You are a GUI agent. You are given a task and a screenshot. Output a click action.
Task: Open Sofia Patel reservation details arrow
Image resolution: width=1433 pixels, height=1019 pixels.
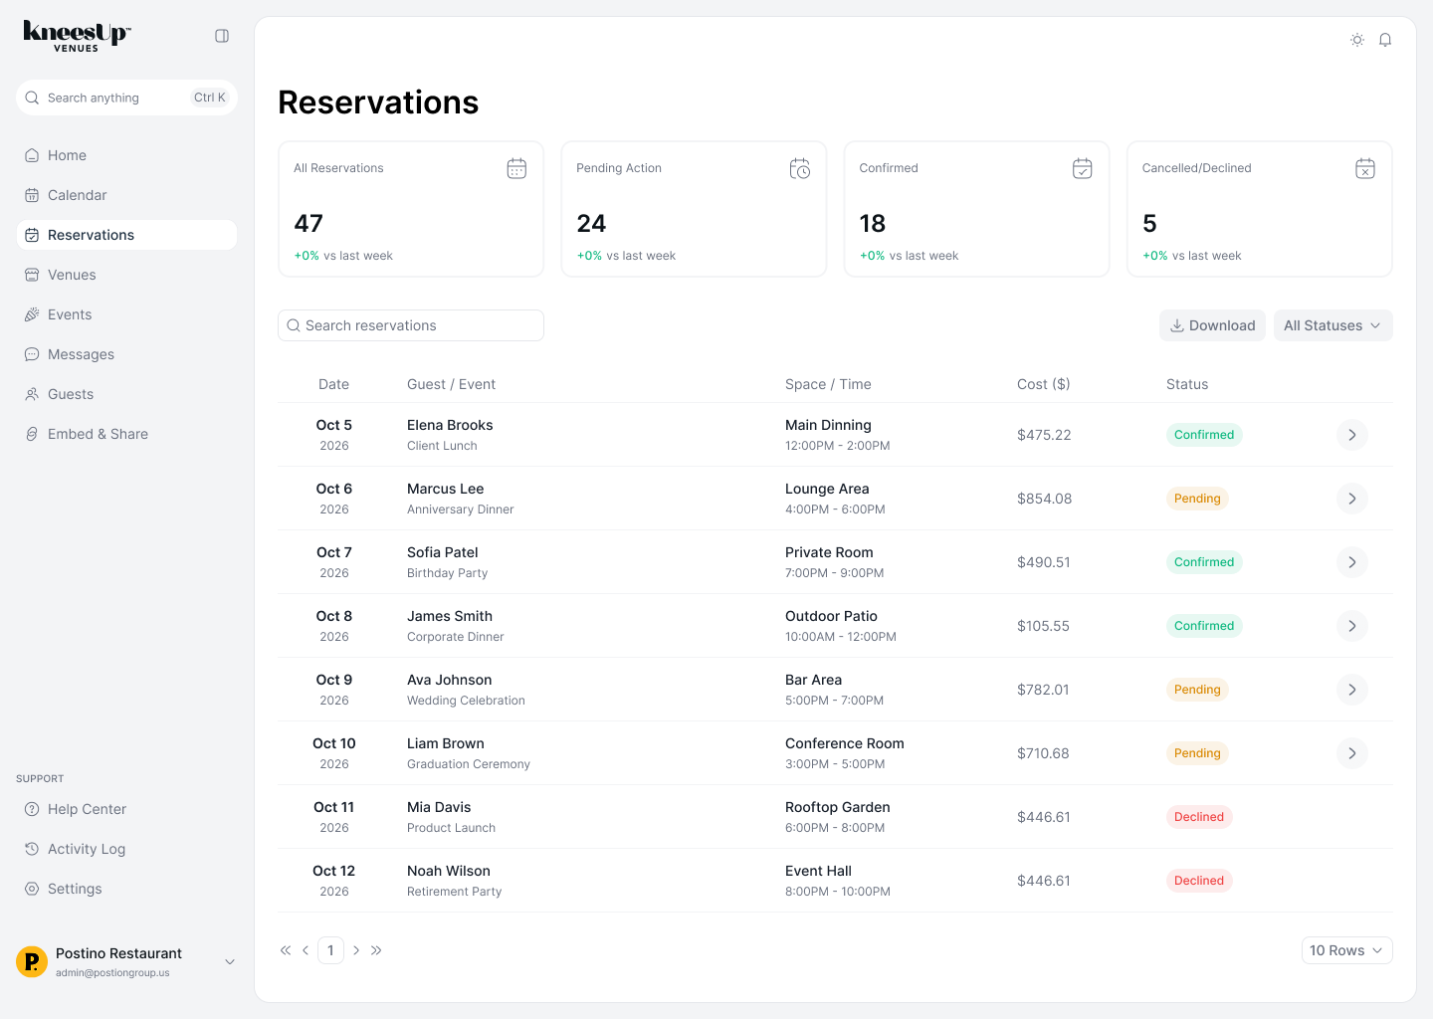(x=1352, y=562)
